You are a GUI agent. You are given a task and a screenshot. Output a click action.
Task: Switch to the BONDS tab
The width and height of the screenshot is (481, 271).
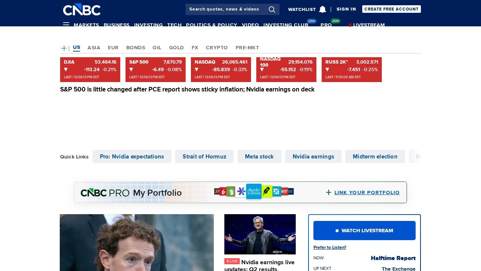(136, 47)
